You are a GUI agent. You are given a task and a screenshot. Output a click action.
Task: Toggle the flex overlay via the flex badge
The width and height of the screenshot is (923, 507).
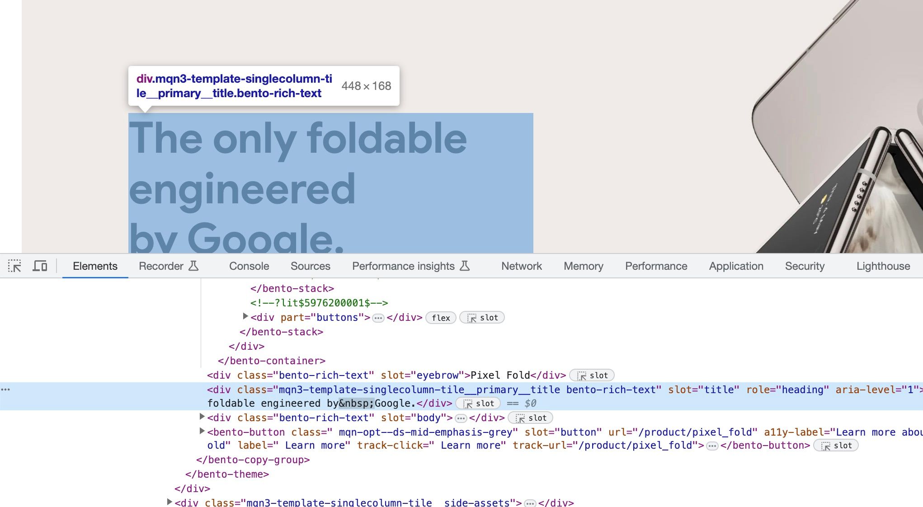click(441, 318)
